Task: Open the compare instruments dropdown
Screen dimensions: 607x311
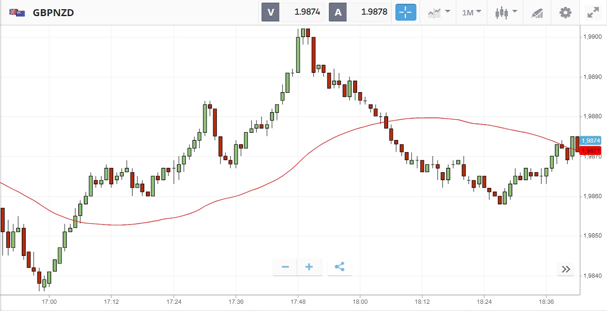Action: tap(439, 12)
